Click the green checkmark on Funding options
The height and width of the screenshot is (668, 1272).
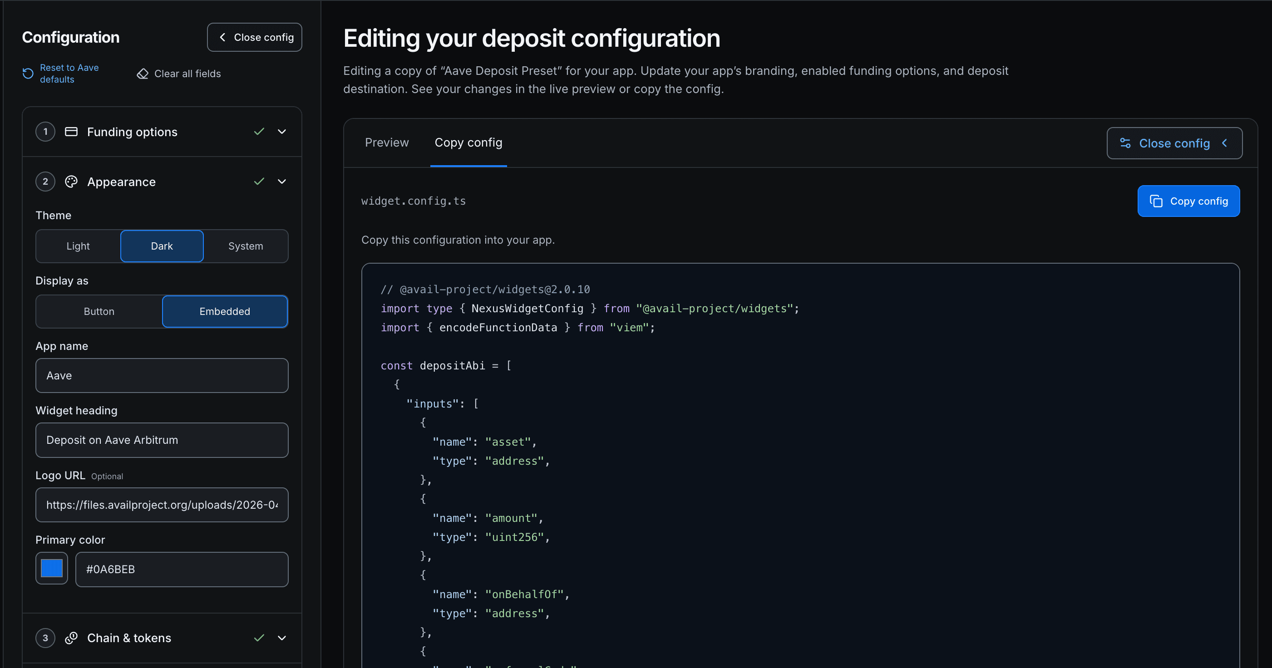click(259, 131)
